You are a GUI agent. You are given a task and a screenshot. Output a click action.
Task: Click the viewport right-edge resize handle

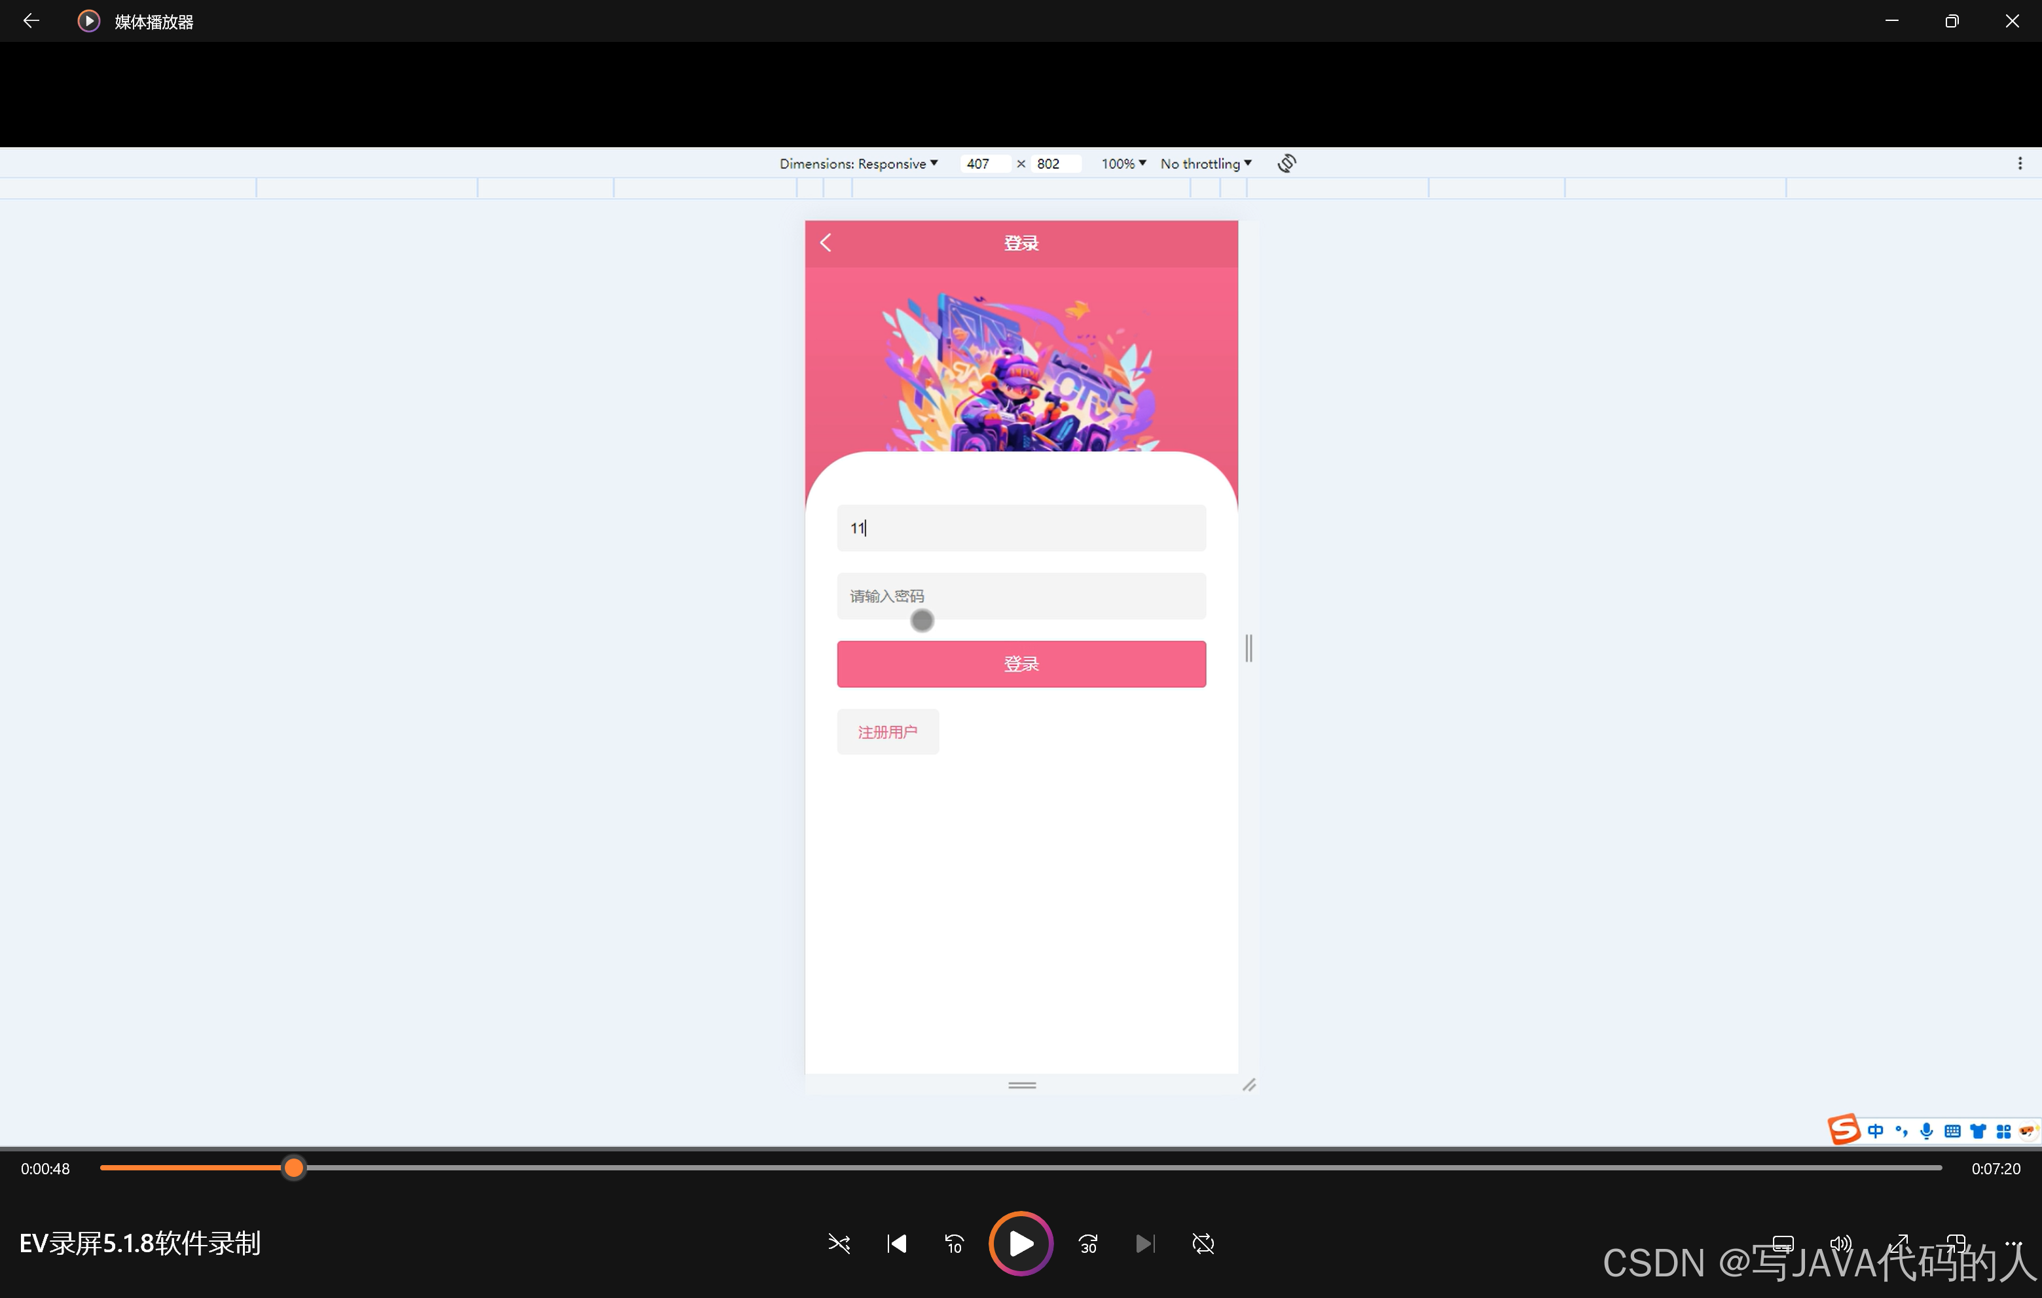[x=1249, y=648]
